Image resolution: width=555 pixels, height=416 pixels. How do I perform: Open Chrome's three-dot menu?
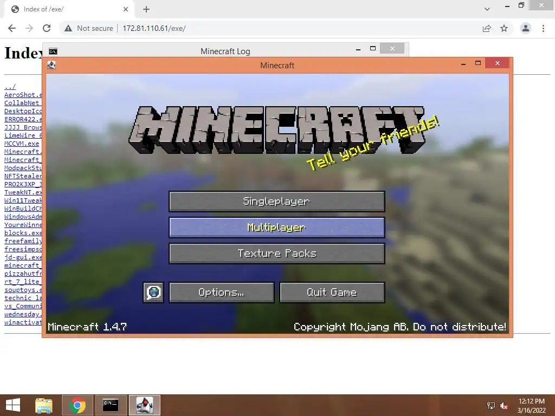(x=543, y=28)
